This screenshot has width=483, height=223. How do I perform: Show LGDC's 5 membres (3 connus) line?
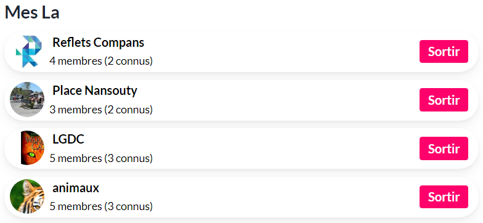click(x=101, y=158)
